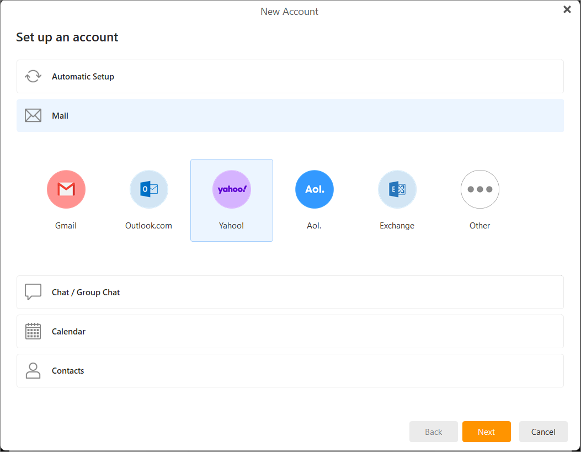Viewport: 581px width, 452px height.
Task: Click the Mail envelope icon
Action: pos(33,115)
